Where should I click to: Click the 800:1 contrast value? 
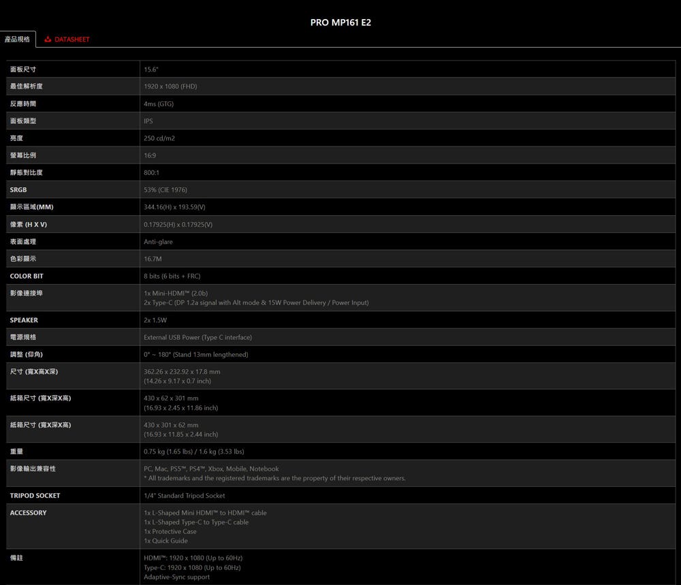(152, 172)
